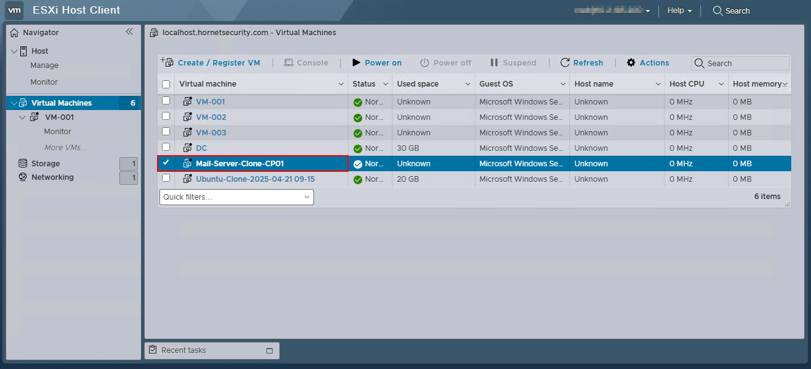Click the VM icon in VM-002 row
Image resolution: width=811 pixels, height=369 pixels.
188,117
